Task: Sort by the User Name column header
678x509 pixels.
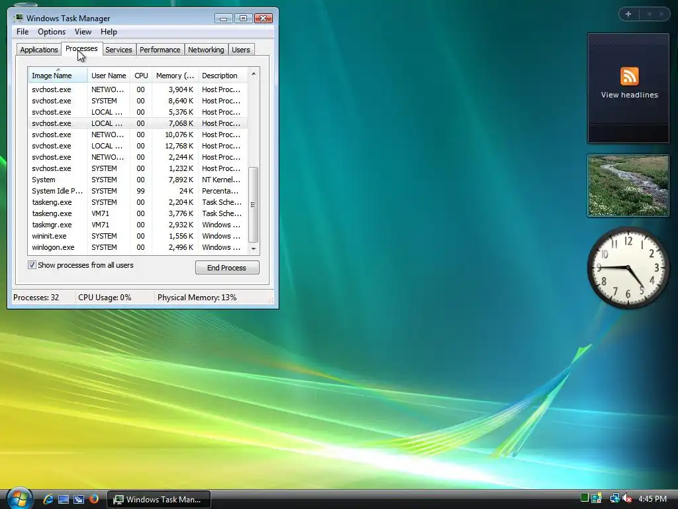Action: [x=109, y=76]
